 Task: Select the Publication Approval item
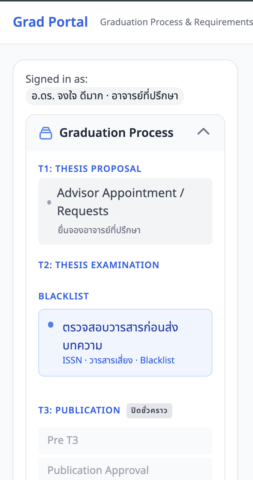[125, 470]
